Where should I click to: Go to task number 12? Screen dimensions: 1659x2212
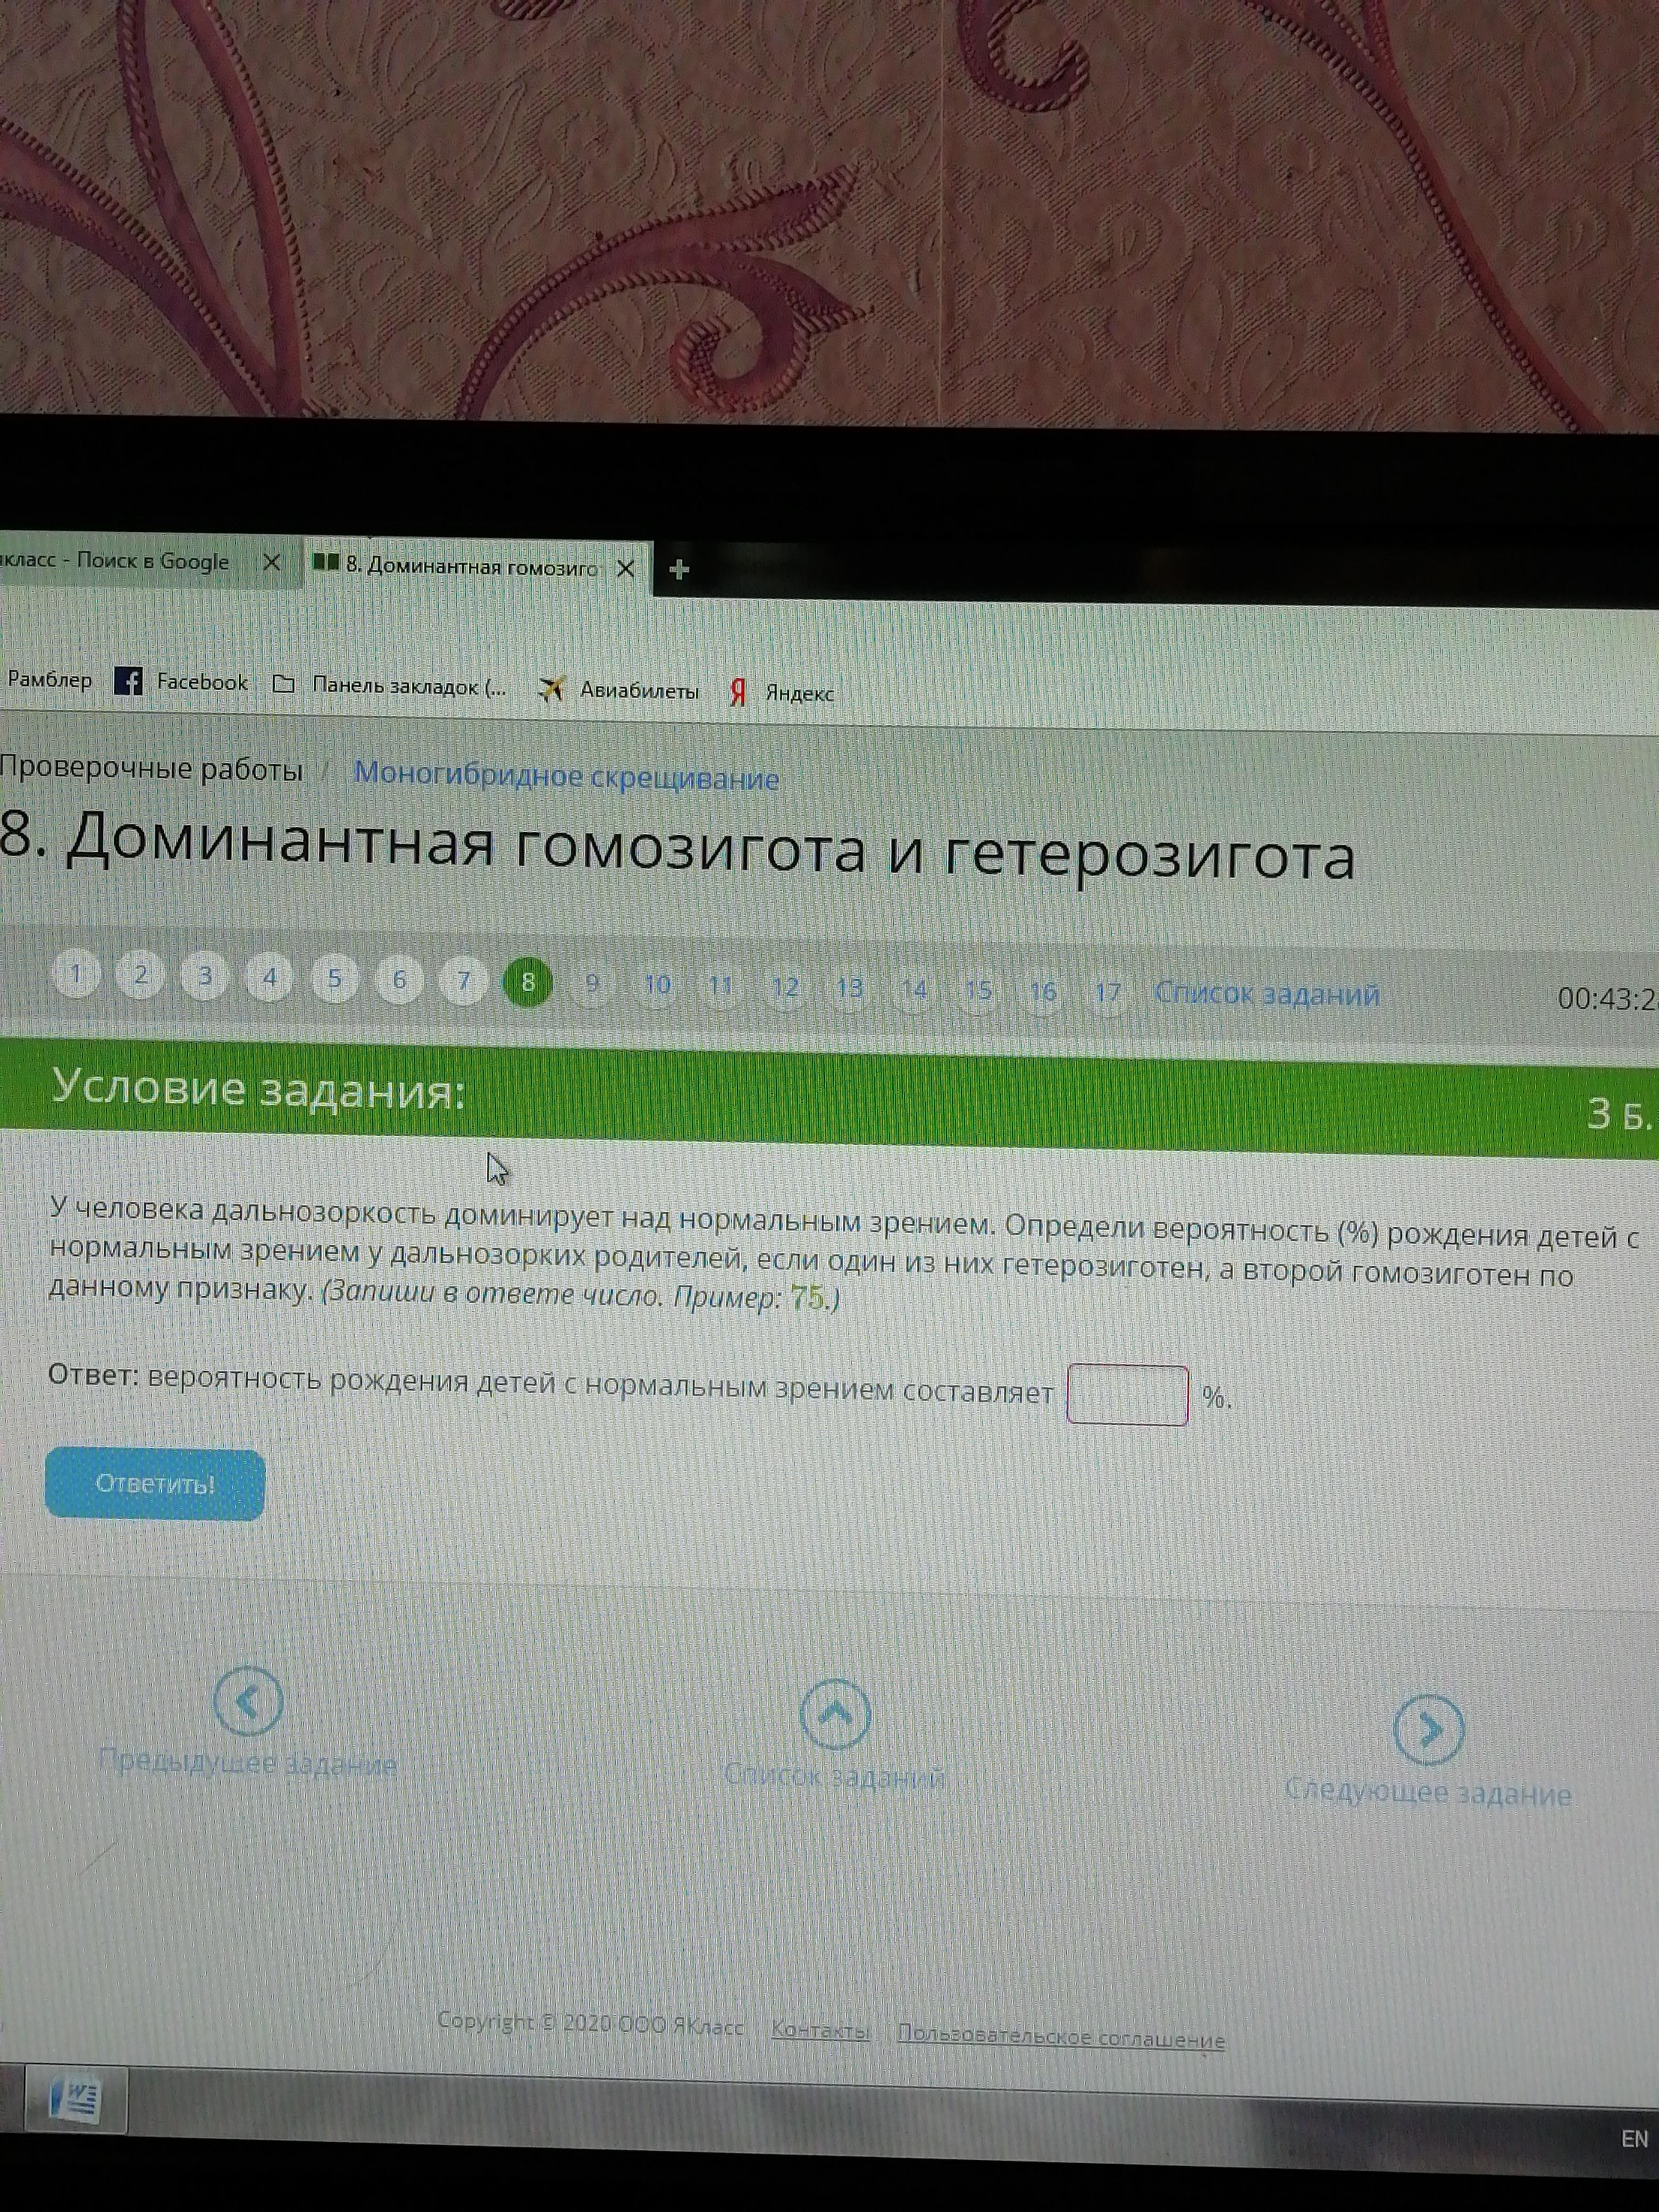[x=785, y=988]
